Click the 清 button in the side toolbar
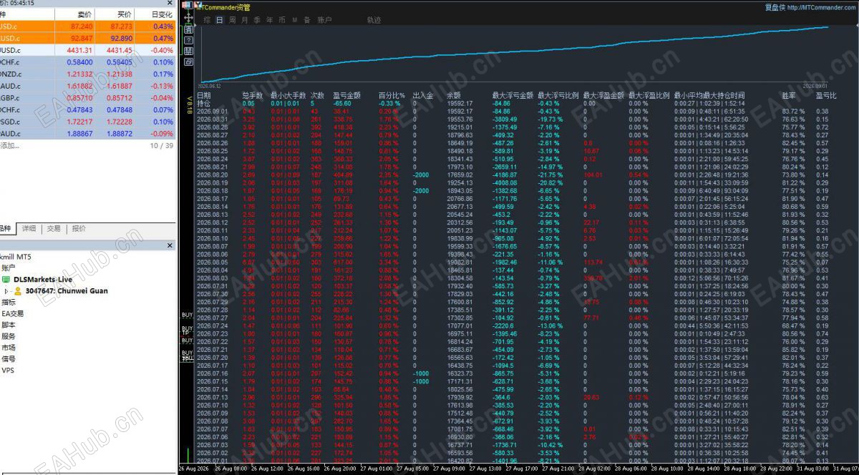859x475 pixels. (x=188, y=29)
